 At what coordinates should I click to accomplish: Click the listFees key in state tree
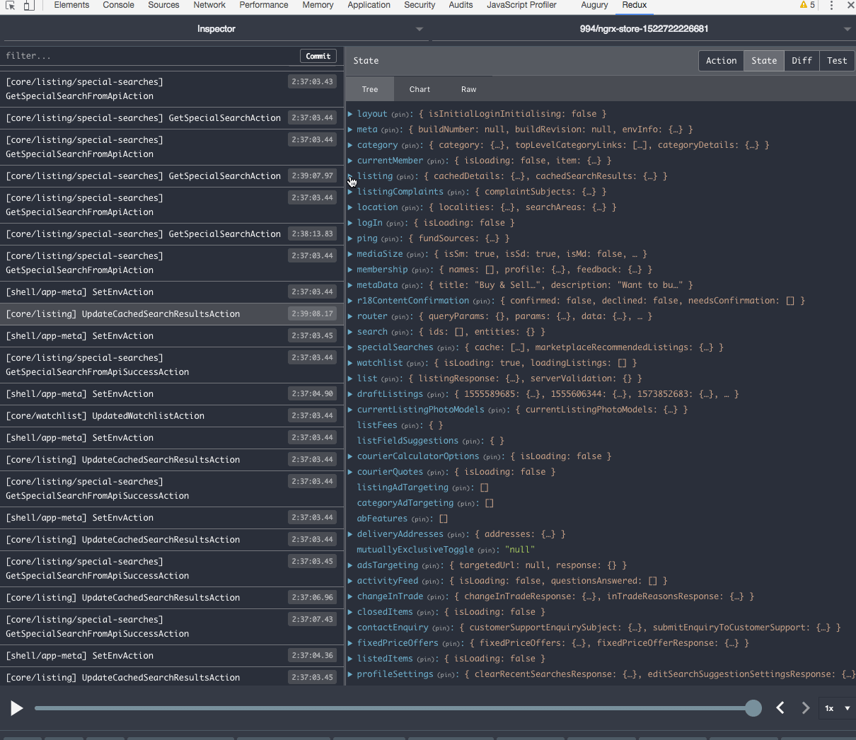point(377,425)
